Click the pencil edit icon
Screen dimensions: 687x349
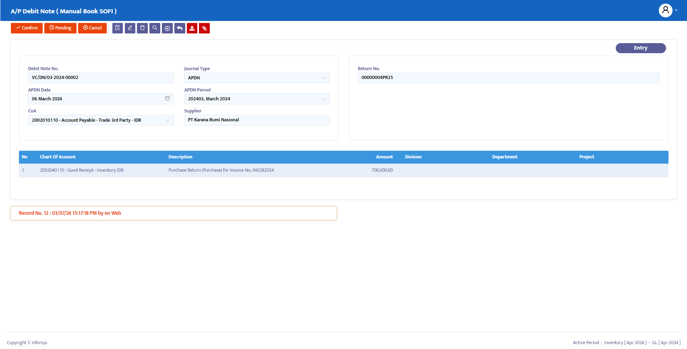130,28
